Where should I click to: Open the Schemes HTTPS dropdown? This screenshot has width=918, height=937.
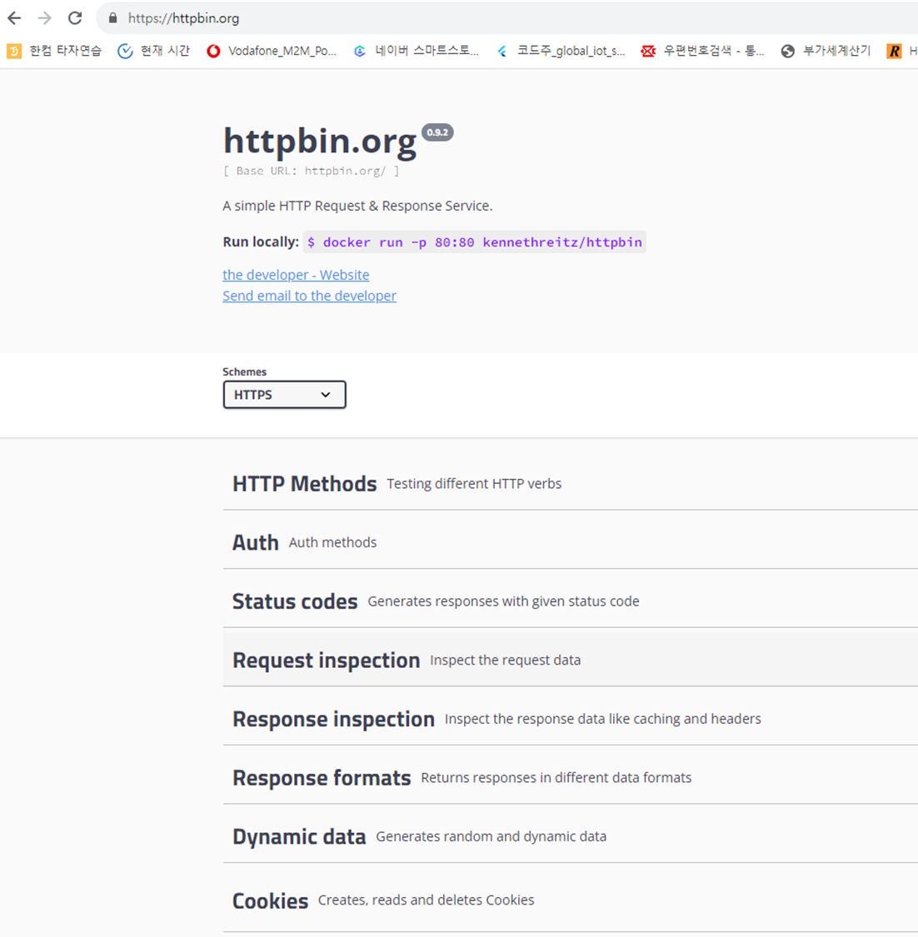[x=285, y=395]
